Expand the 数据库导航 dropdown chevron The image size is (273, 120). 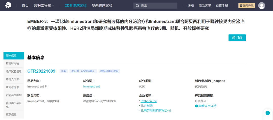(53, 6)
